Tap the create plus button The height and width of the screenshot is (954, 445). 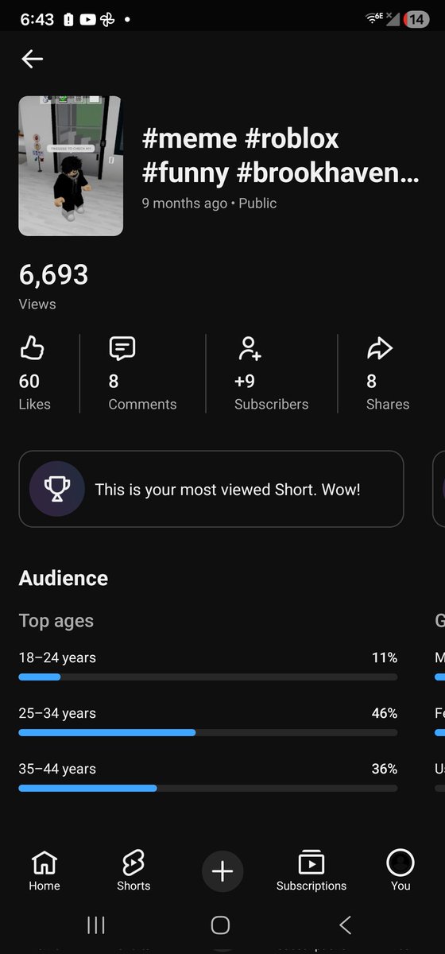tap(222, 871)
